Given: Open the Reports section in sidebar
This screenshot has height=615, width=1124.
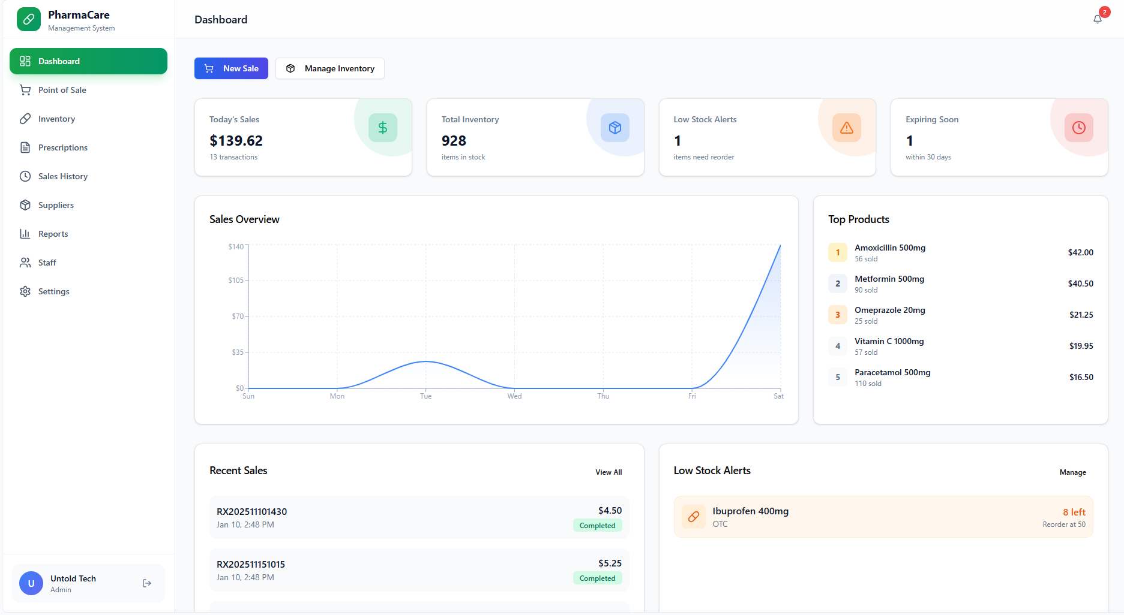Looking at the screenshot, I should [x=53, y=234].
